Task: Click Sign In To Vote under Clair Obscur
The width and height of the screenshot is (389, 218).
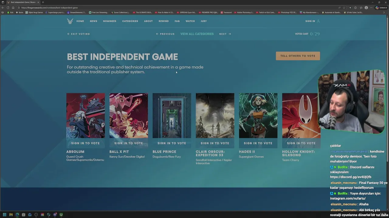Action: (x=215, y=143)
